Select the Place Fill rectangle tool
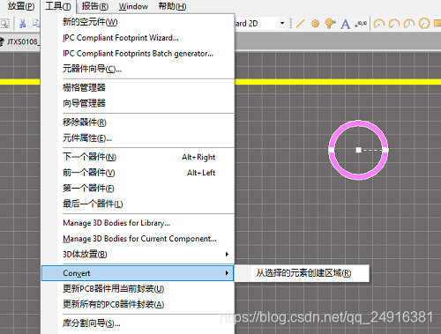This screenshot has height=334, width=441. (x=437, y=23)
